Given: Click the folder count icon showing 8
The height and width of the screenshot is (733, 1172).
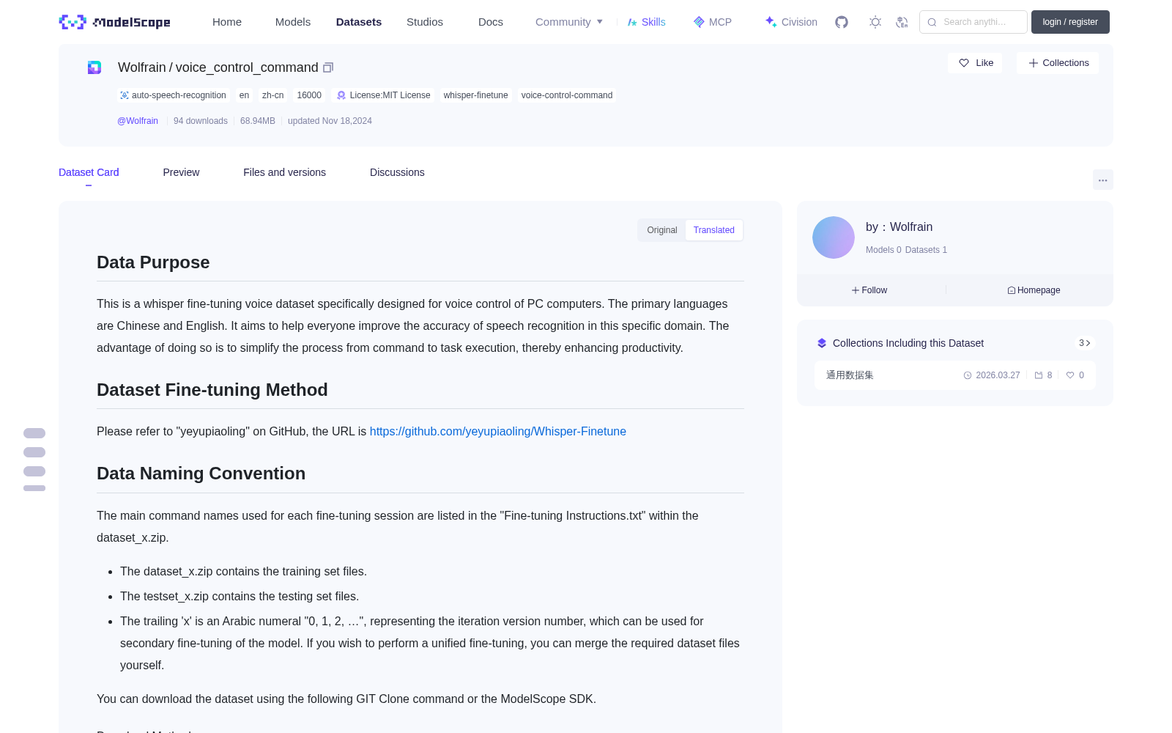Looking at the screenshot, I should tap(1039, 375).
